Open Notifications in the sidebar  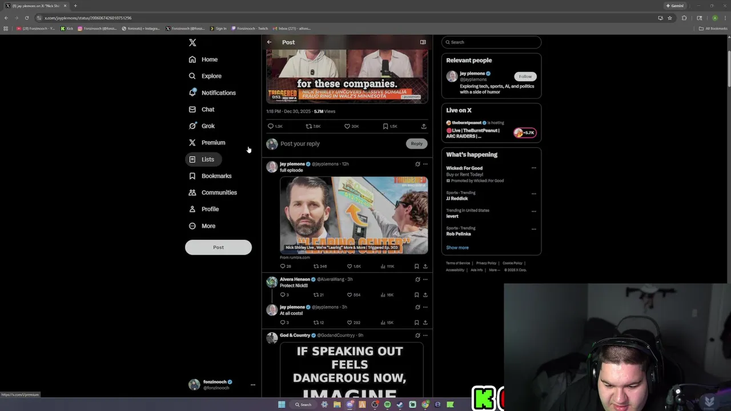pyautogui.click(x=212, y=92)
